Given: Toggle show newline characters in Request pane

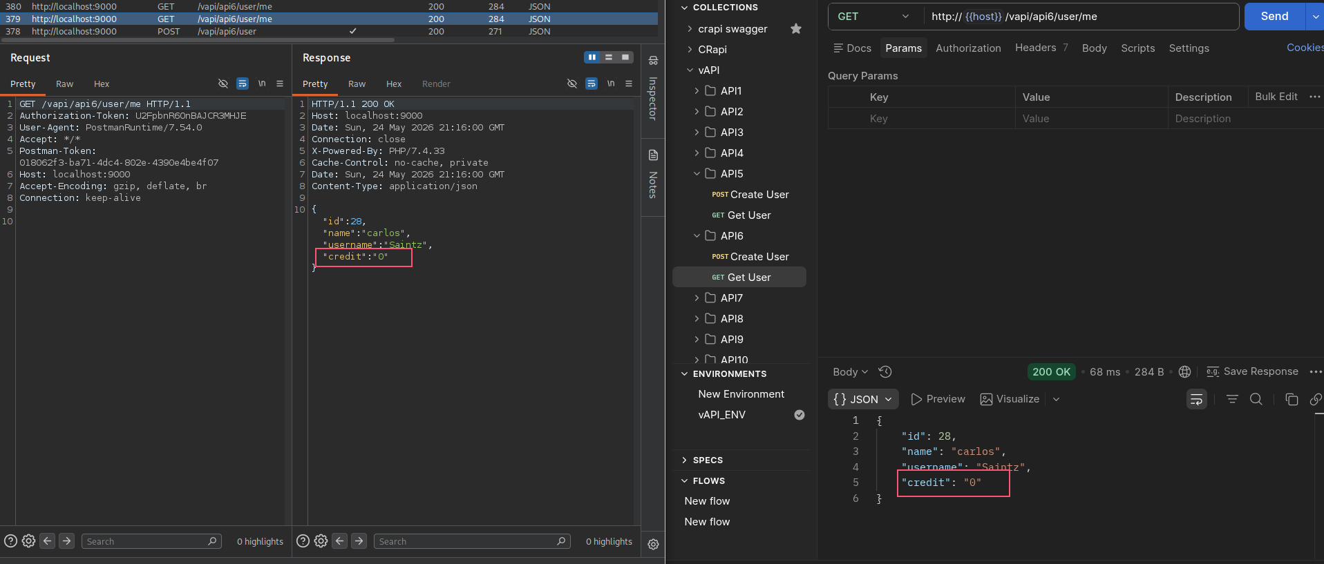Looking at the screenshot, I should (x=262, y=84).
